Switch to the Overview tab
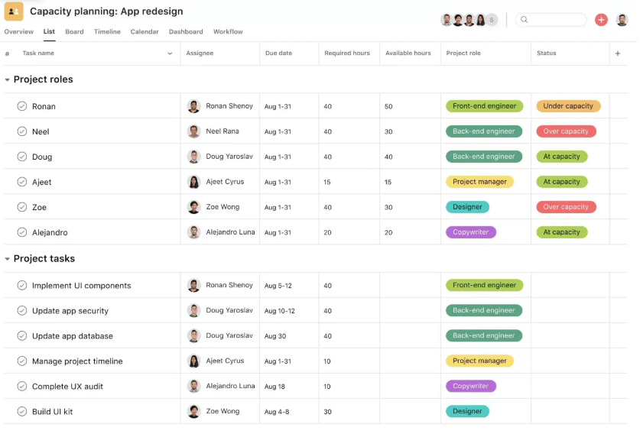 [19, 32]
